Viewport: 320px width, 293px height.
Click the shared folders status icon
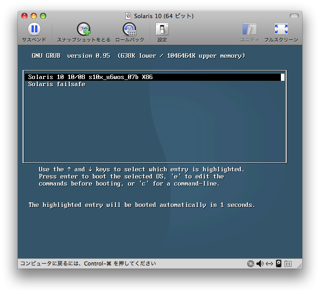pyautogui.click(x=288, y=264)
